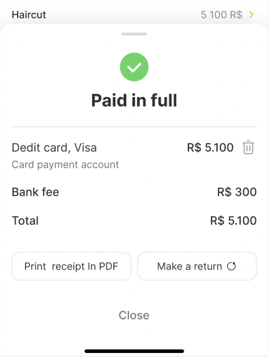The image size is (269, 357).
Task: Click the Print receipt in PDF button
Action: [x=72, y=266]
